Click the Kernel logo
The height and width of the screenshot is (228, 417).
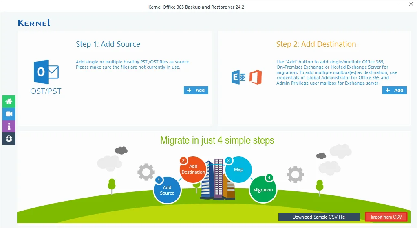34,22
